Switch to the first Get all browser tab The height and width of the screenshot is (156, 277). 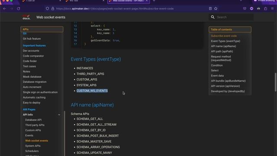[42, 1]
